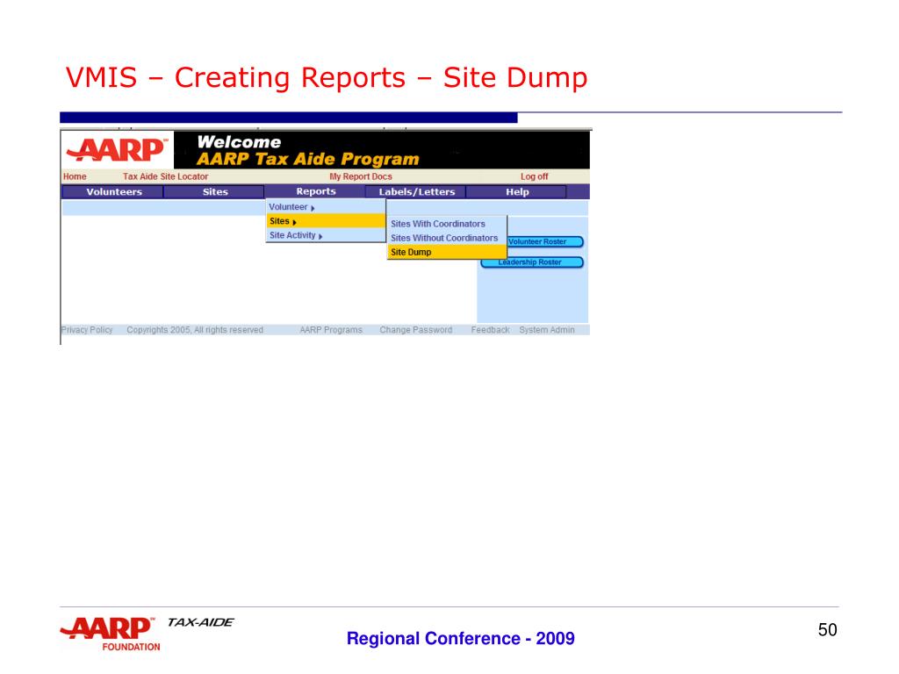Open the Tax Aide Site Locator link
Screen dimensions: 899x674
coord(165,176)
